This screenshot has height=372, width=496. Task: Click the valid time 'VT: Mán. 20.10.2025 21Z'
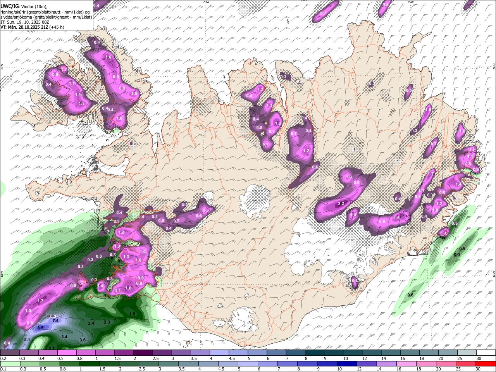[x=24, y=27]
